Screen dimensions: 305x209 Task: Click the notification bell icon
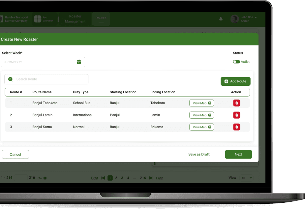point(221,19)
